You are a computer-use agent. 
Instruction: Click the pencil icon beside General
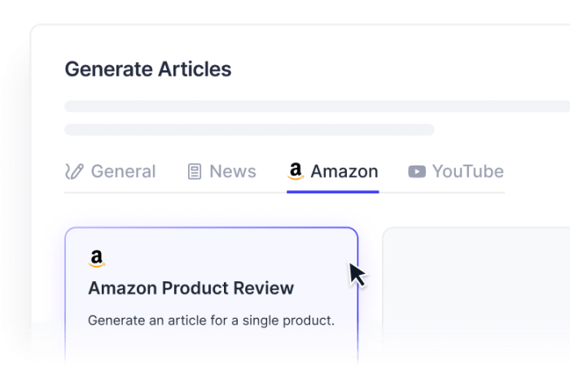[74, 172]
